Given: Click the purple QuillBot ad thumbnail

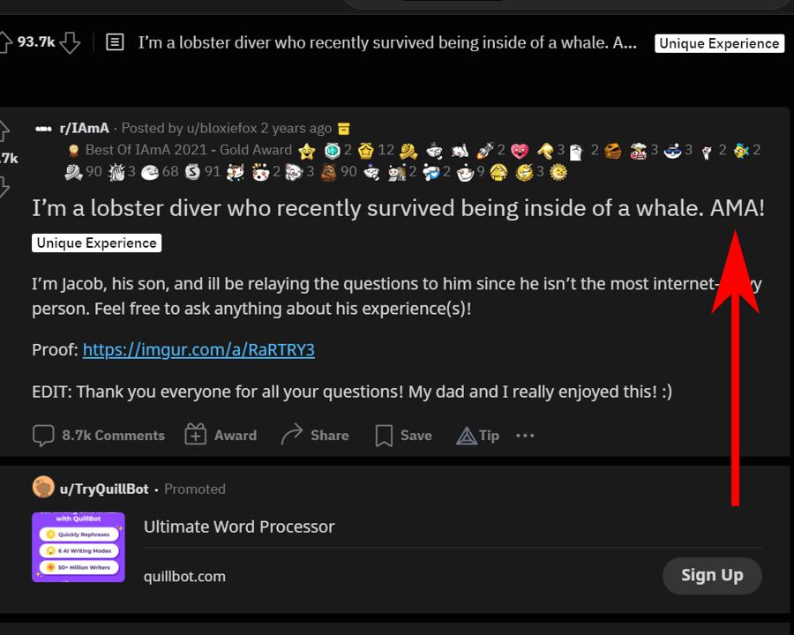Looking at the screenshot, I should click(x=78, y=547).
